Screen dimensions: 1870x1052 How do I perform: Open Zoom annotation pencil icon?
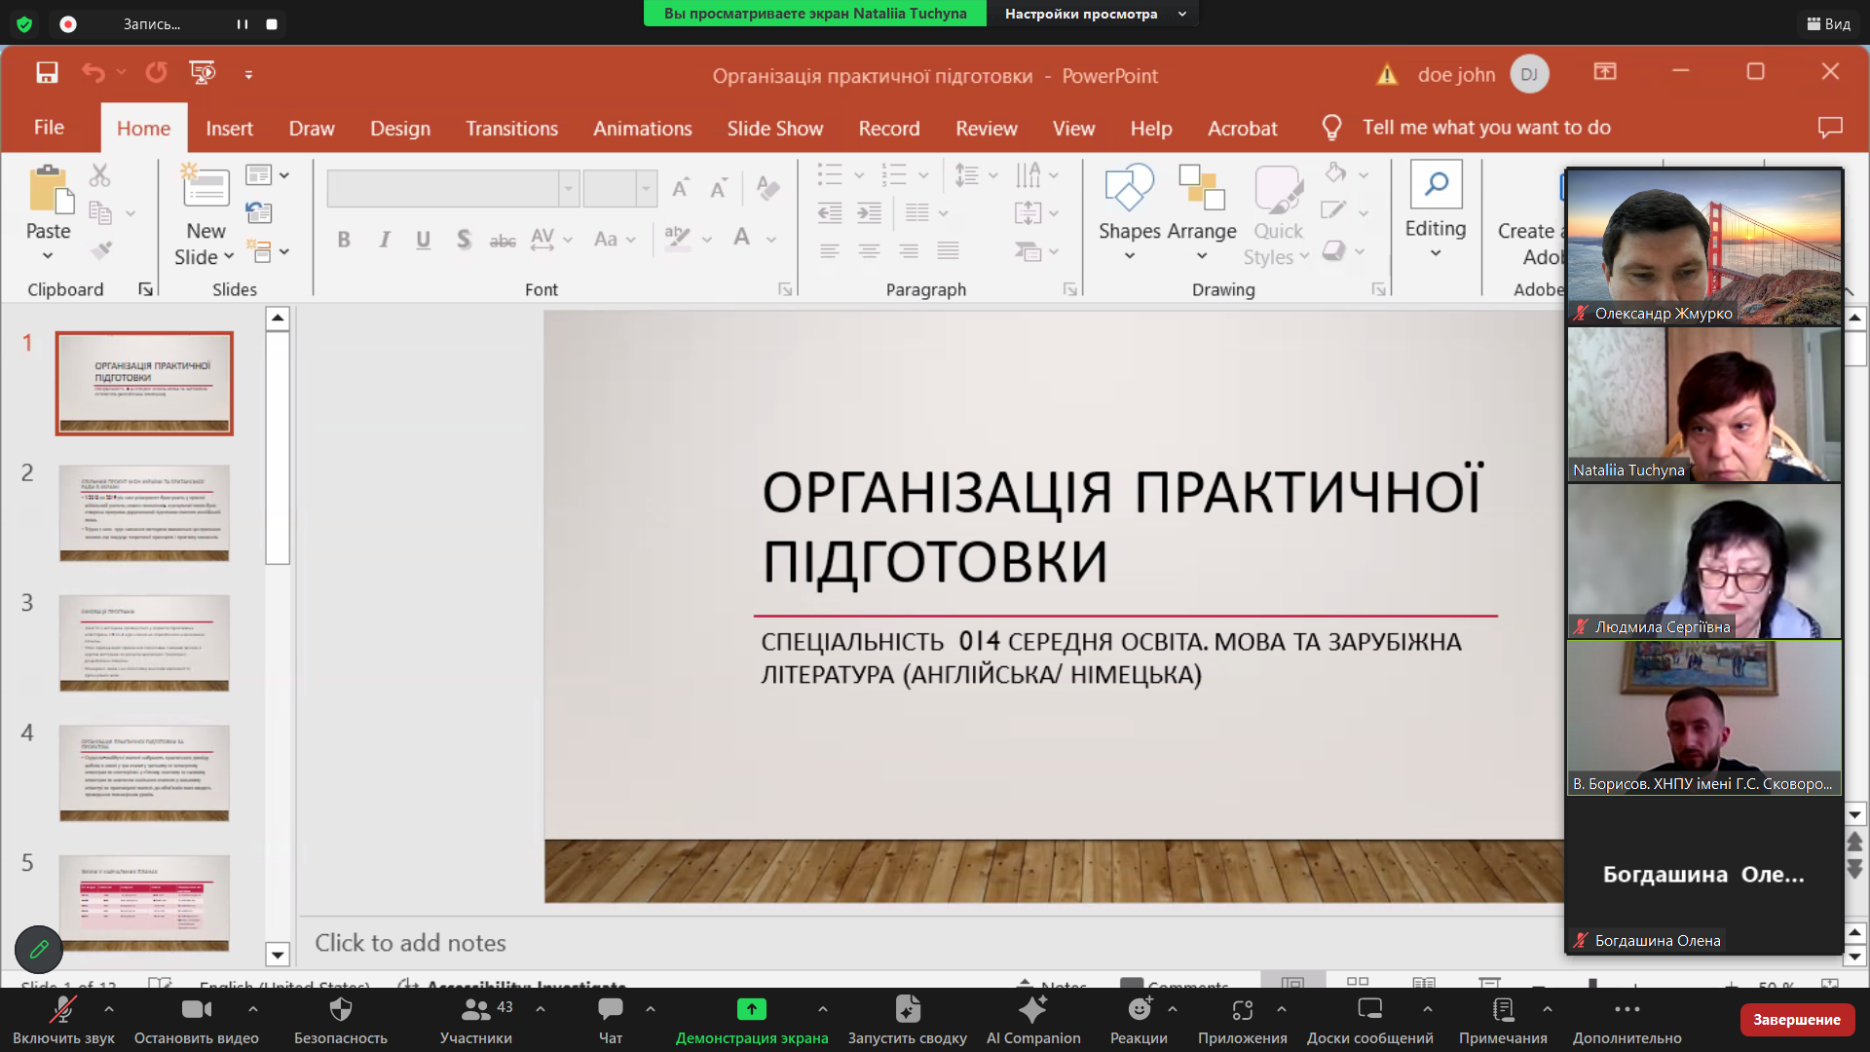(39, 949)
